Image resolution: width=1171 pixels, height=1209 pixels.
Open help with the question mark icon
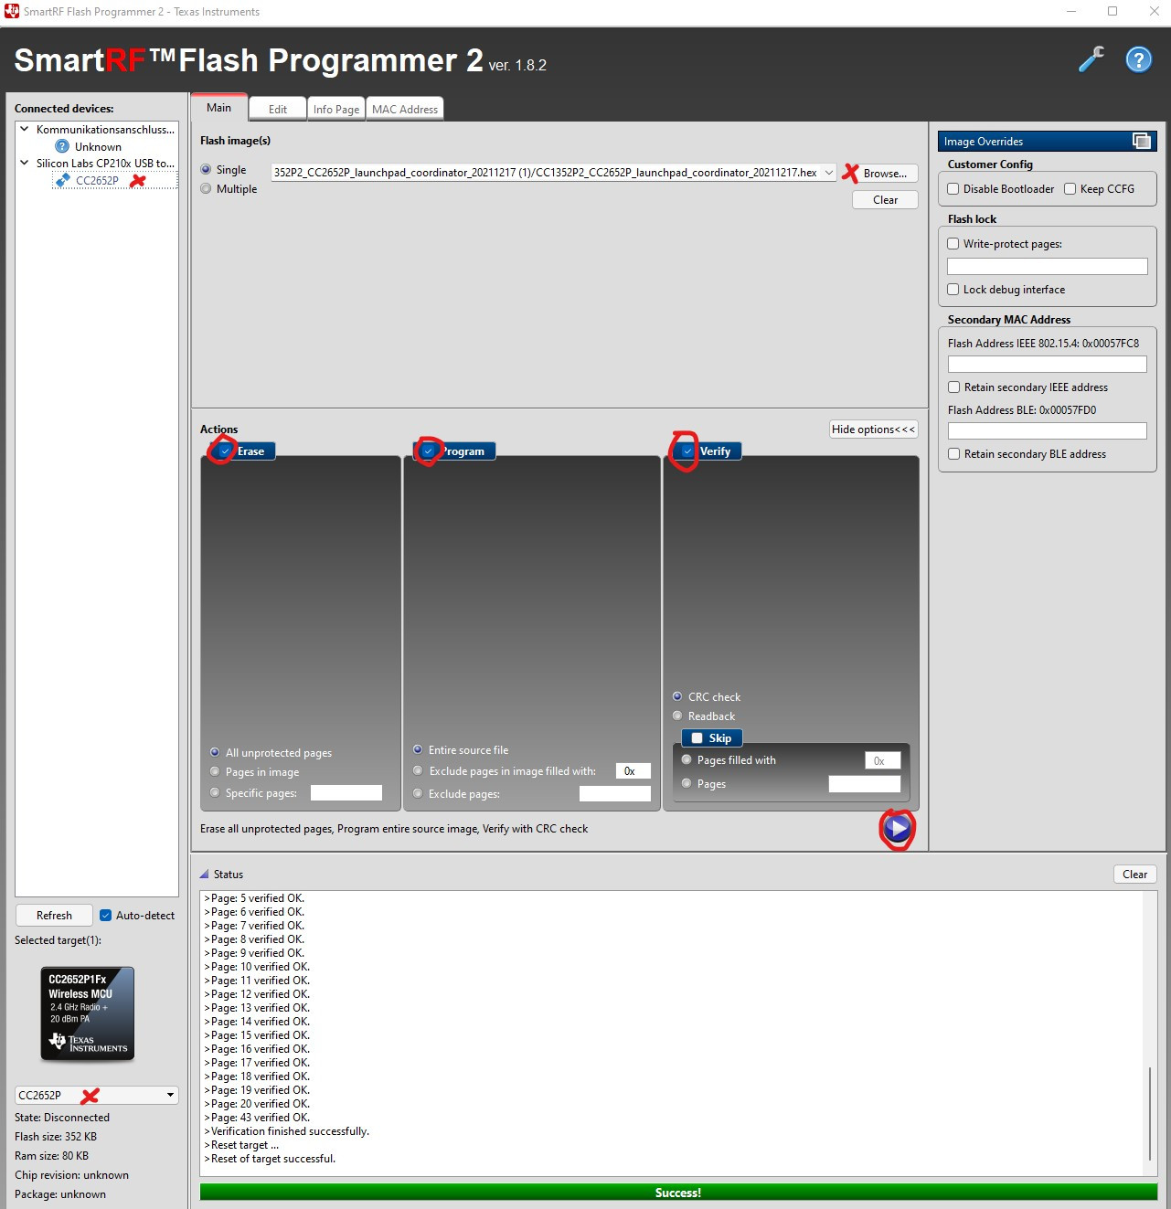[x=1138, y=59]
